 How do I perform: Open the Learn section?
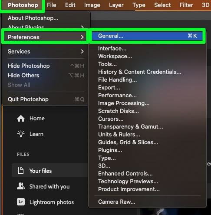36,134
